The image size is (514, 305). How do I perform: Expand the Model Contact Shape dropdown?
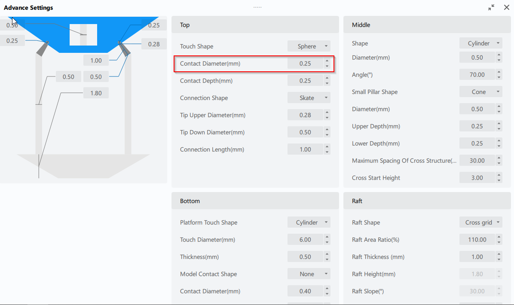(x=309, y=274)
